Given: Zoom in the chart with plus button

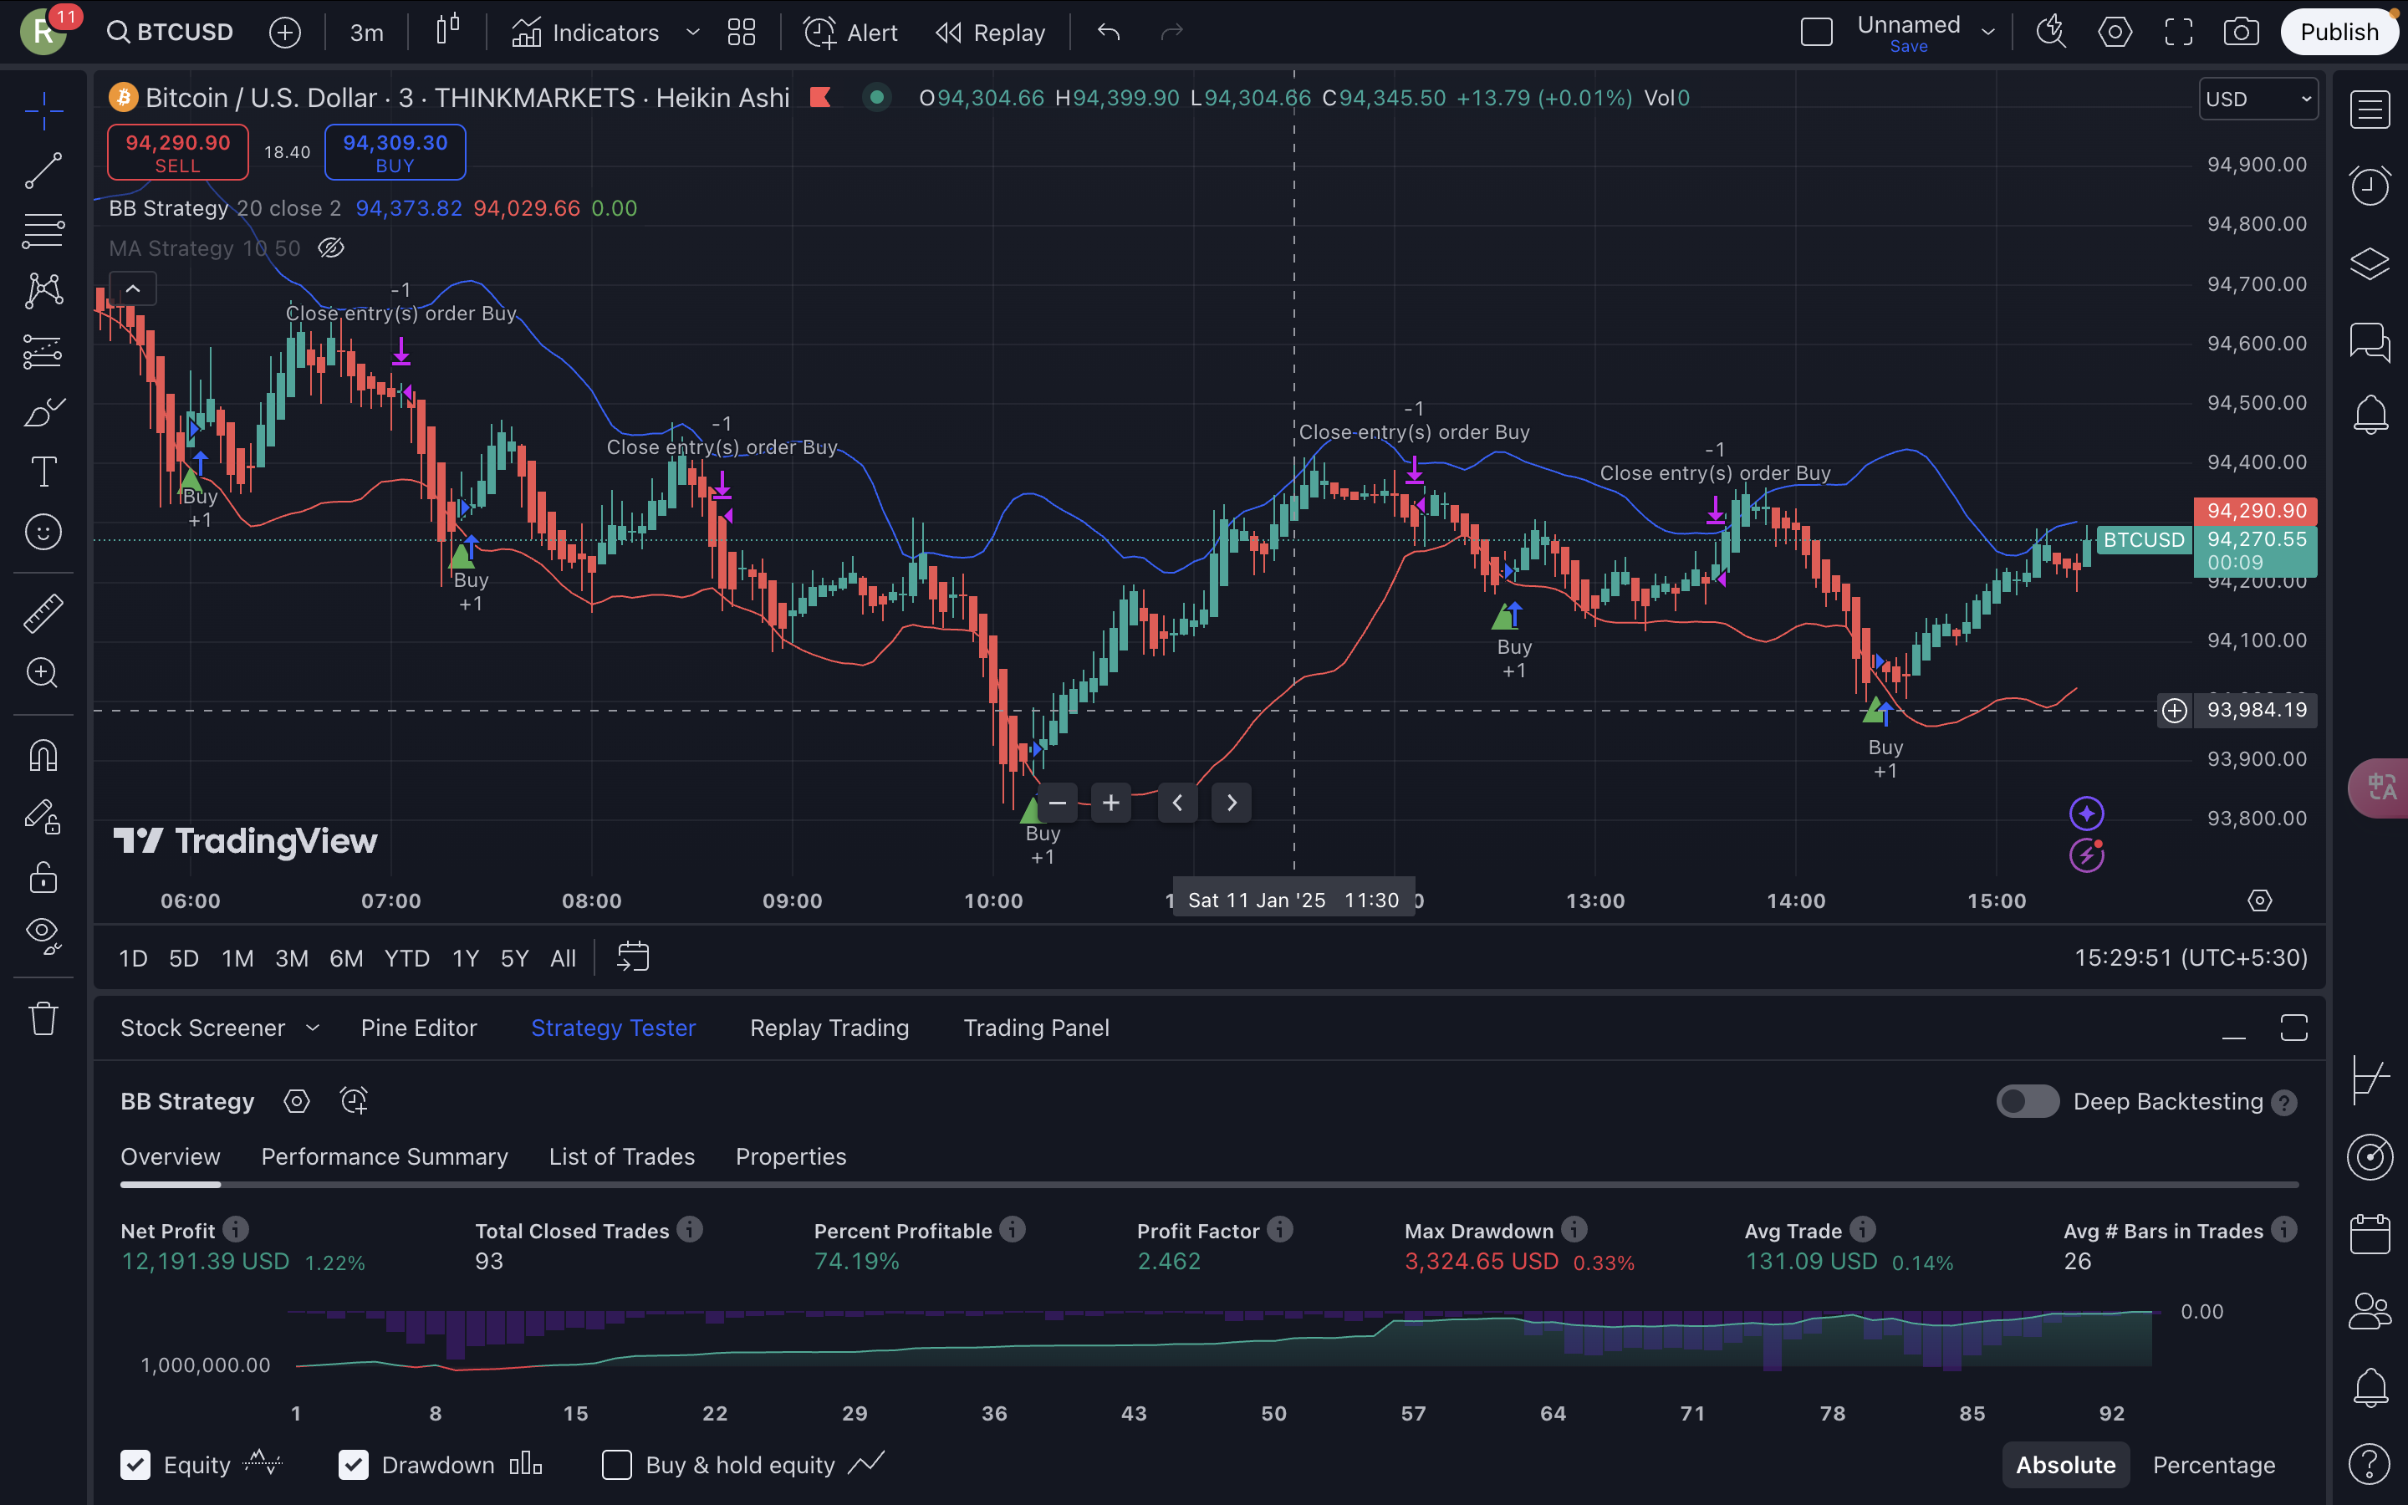Looking at the screenshot, I should pos(1110,803).
